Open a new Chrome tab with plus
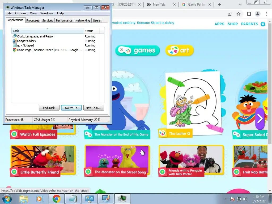The height and width of the screenshot is (204, 272). pyautogui.click(x=220, y=5)
